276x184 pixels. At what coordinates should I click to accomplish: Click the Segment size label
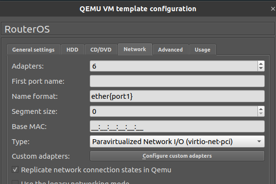click(x=35, y=111)
